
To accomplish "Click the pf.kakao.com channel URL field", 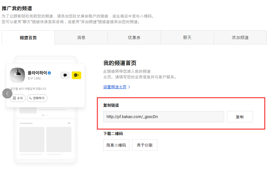I will click(163, 117).
